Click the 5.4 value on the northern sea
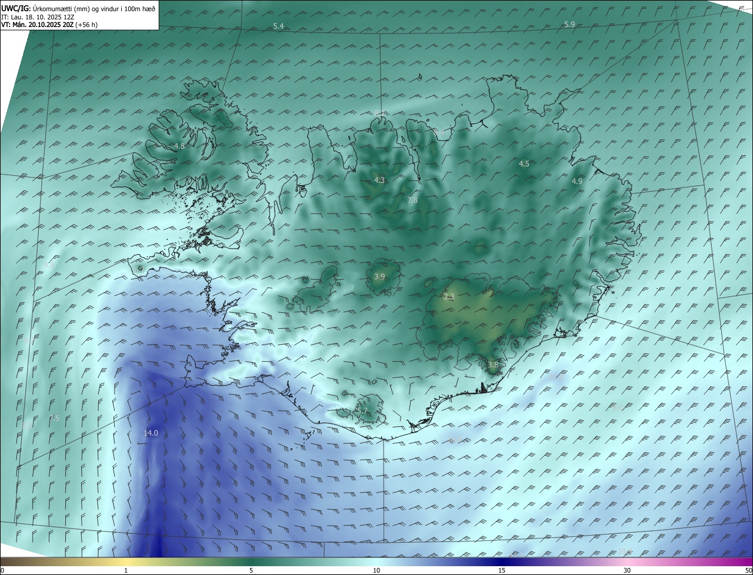This screenshot has height=575, width=753. (278, 26)
